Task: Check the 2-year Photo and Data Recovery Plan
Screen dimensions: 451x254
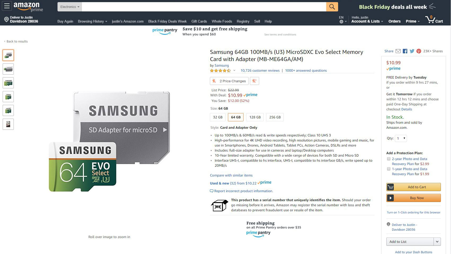Action: pyautogui.click(x=389, y=159)
